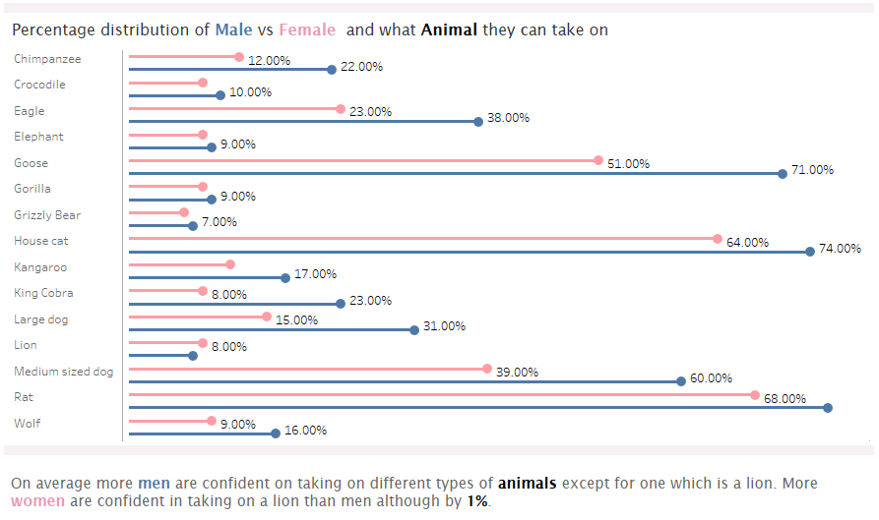879x520 pixels.
Task: Click the pink female dot for Medium sized dog
Action: pos(487,369)
